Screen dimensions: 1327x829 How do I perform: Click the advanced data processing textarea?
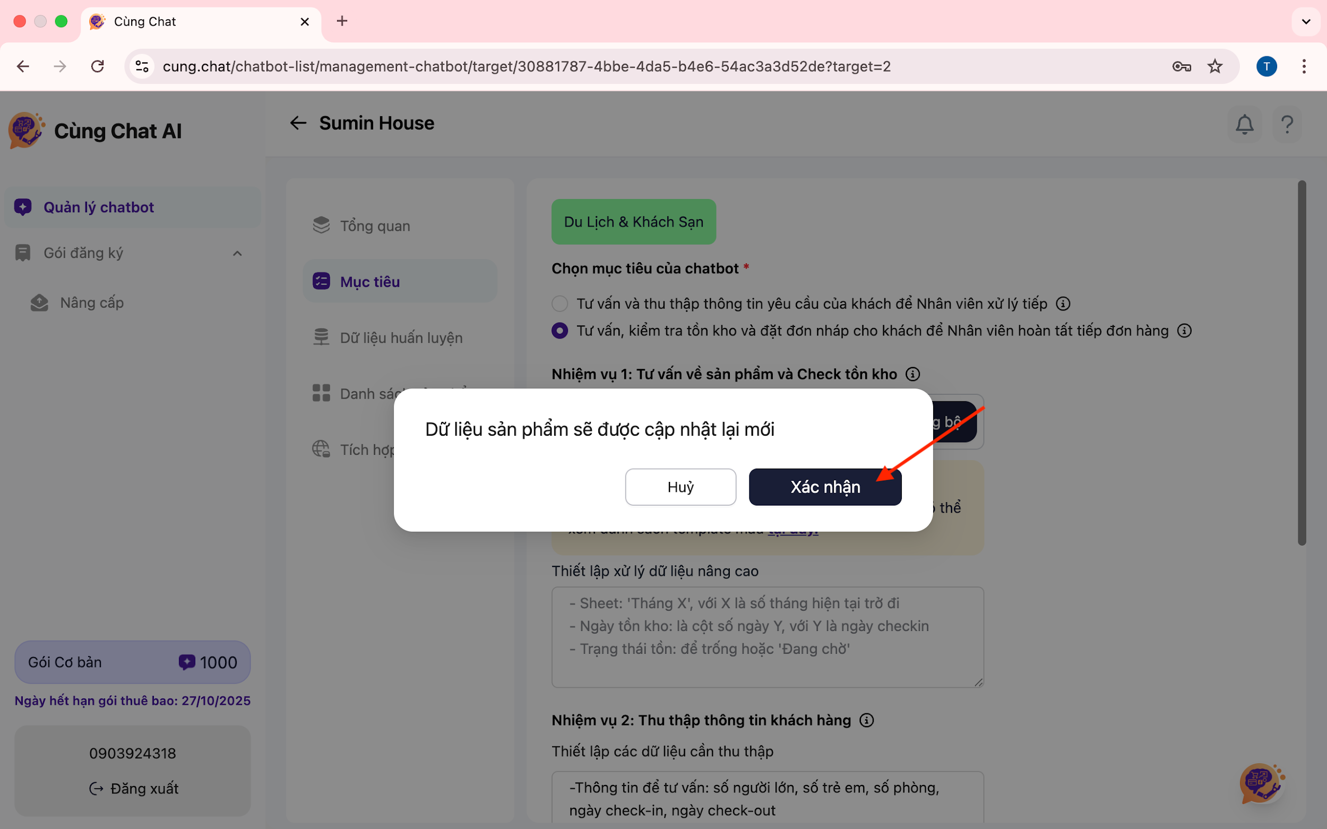pos(767,636)
